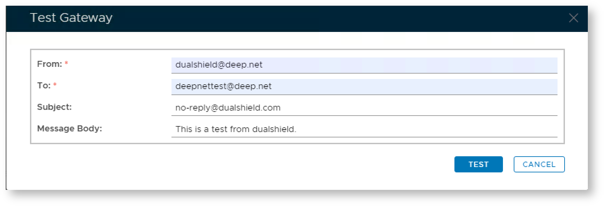Image resolution: width=604 pixels, height=206 pixels.
Task: Click the Subject label text
Action: click(x=54, y=107)
